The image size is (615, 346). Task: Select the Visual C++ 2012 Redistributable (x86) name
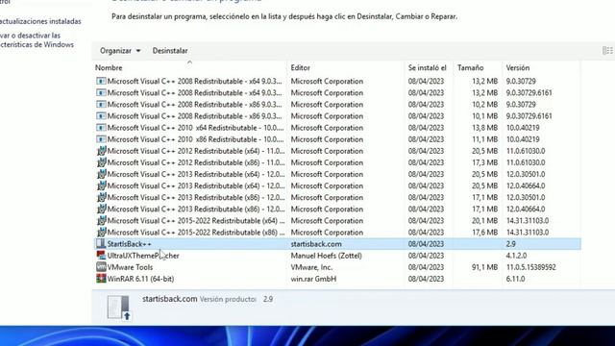(x=196, y=162)
